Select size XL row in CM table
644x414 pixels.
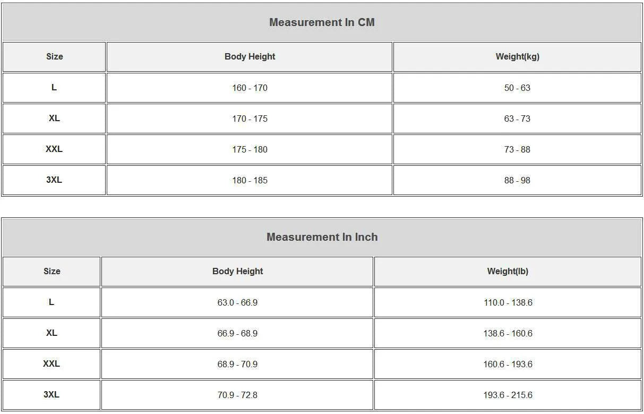click(322, 119)
